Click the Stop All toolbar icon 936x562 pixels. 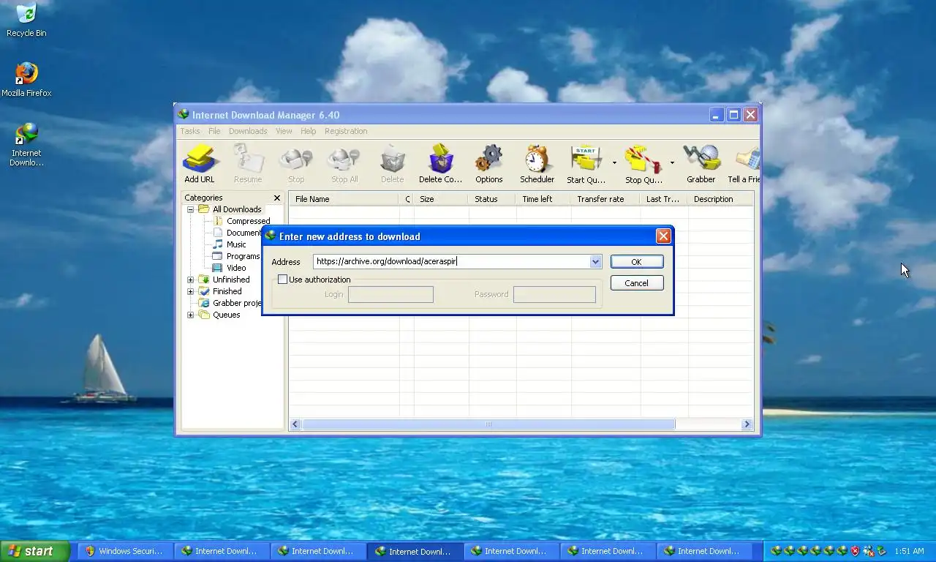point(344,158)
